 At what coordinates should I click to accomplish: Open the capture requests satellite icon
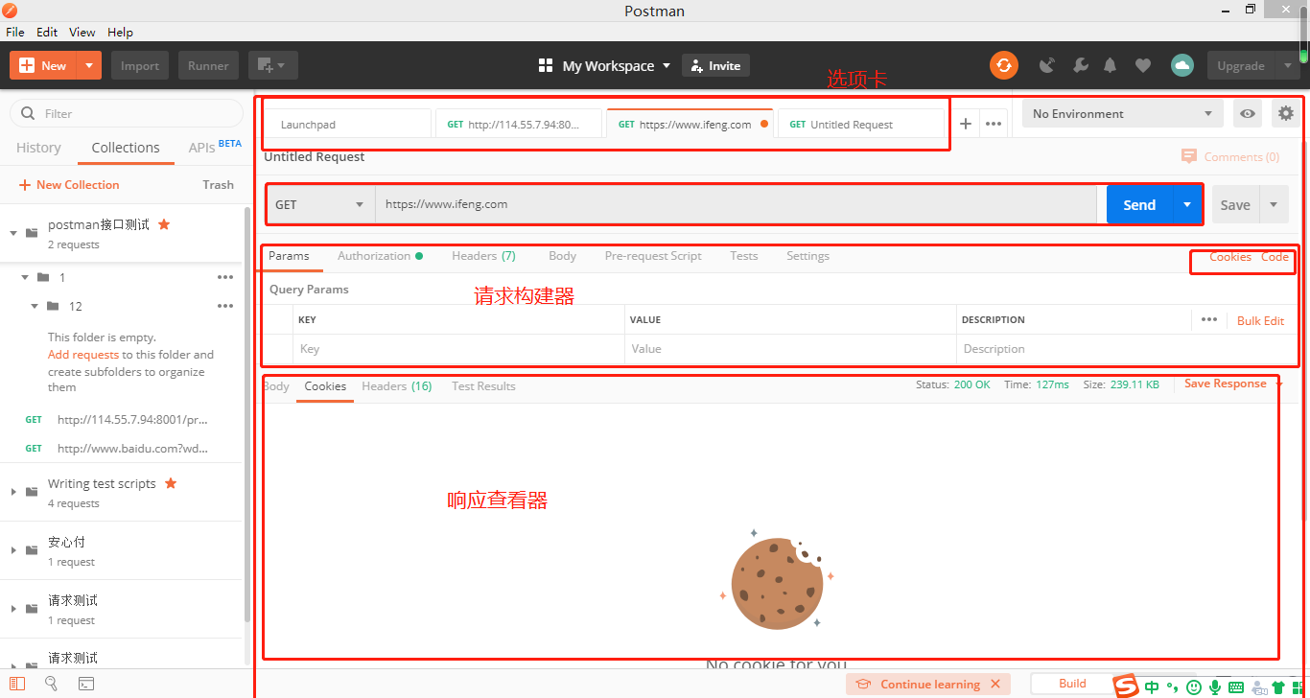[1047, 65]
